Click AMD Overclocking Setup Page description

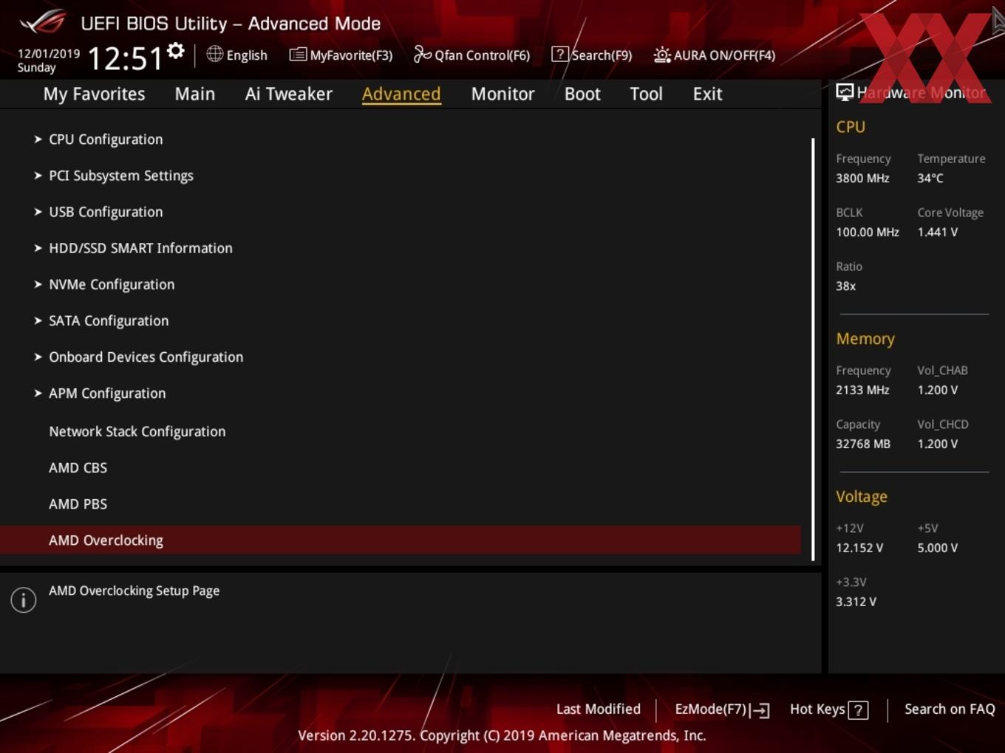[x=134, y=591]
